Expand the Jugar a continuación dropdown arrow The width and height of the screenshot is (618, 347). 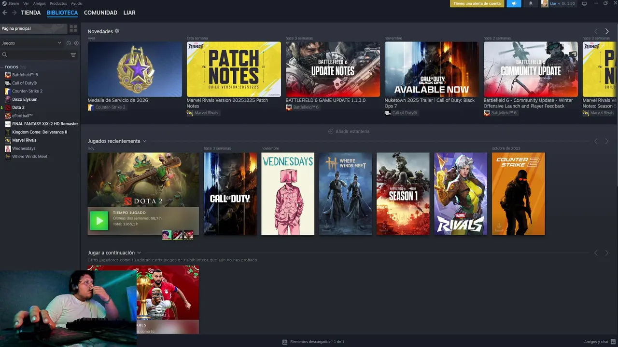139,253
